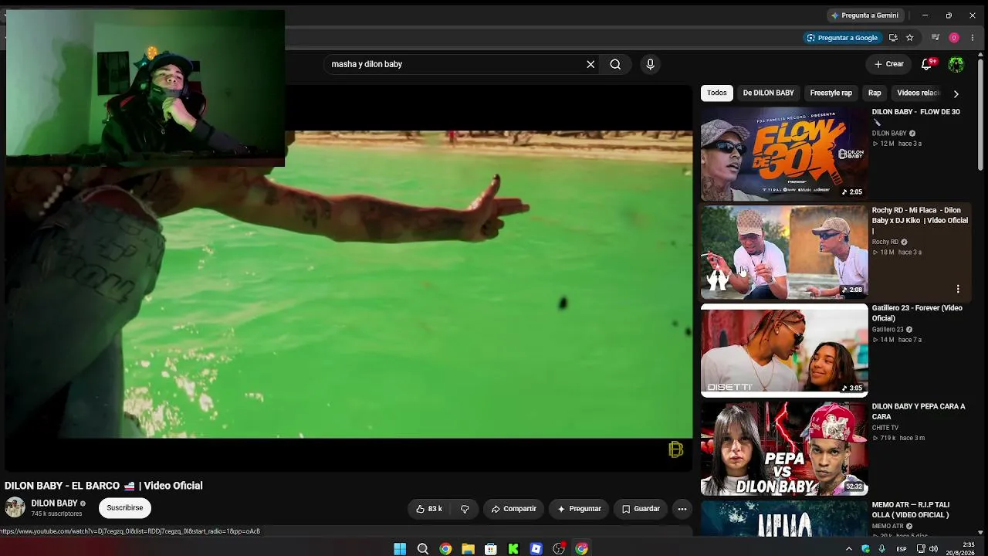Open the Pepa vs Dilon Baby thumbnail
The width and height of the screenshot is (988, 556).
(784, 449)
